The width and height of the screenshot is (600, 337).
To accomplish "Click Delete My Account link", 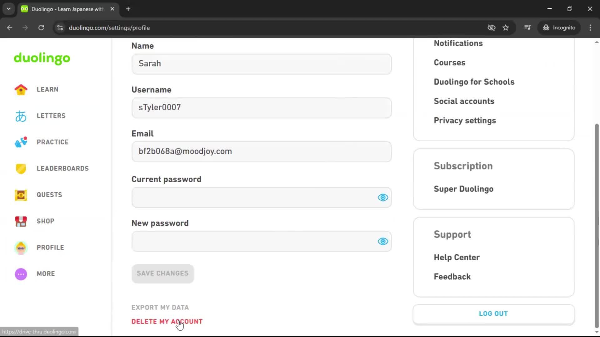I will click(167, 321).
